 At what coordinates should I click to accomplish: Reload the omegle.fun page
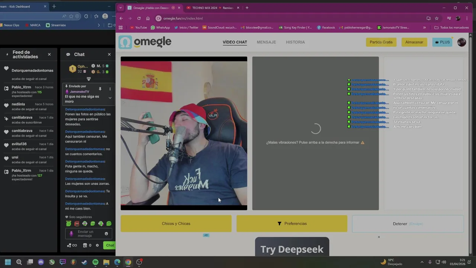(x=139, y=18)
